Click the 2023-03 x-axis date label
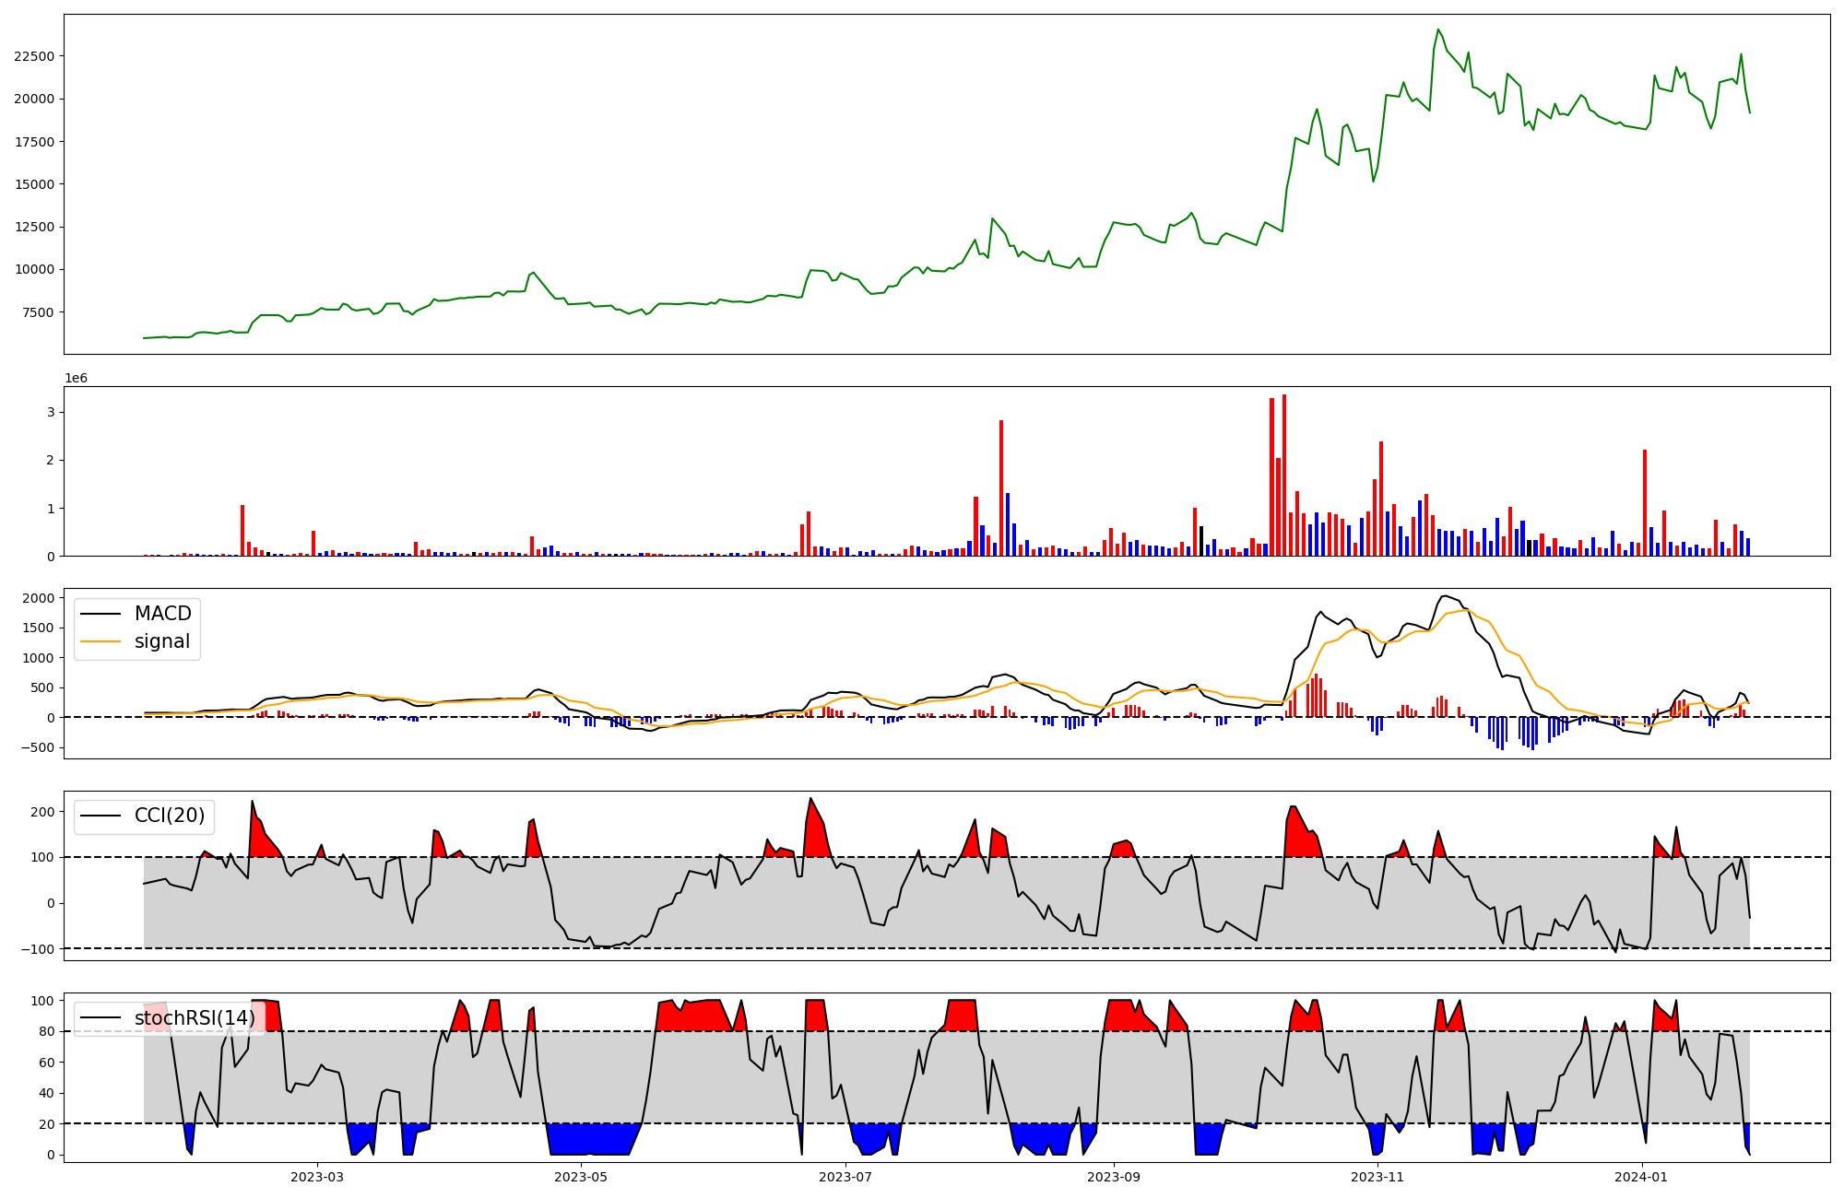 316,1177
